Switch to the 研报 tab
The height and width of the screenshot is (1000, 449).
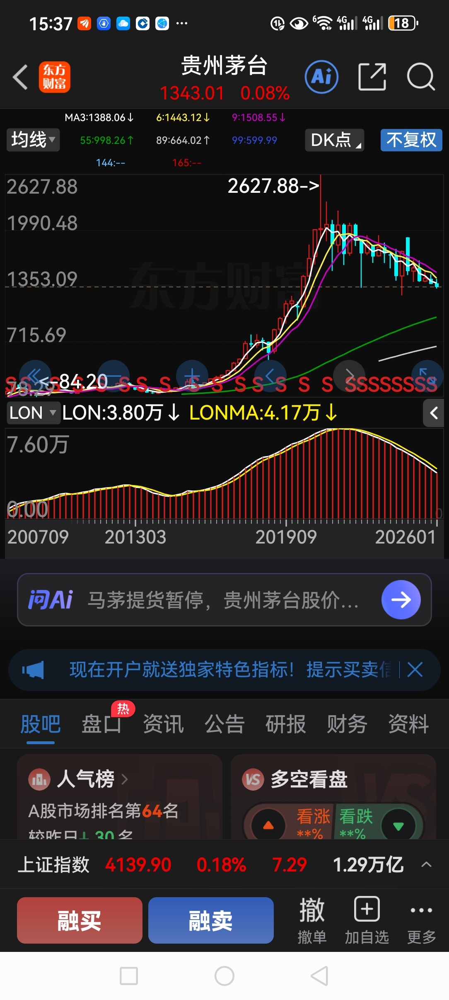point(286,724)
